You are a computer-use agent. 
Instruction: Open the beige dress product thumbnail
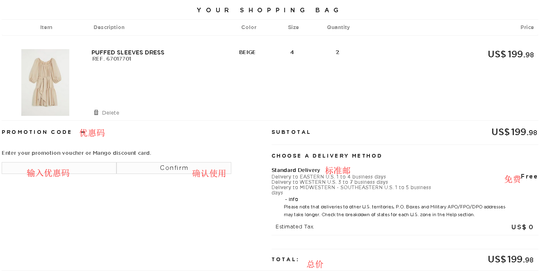click(45, 82)
